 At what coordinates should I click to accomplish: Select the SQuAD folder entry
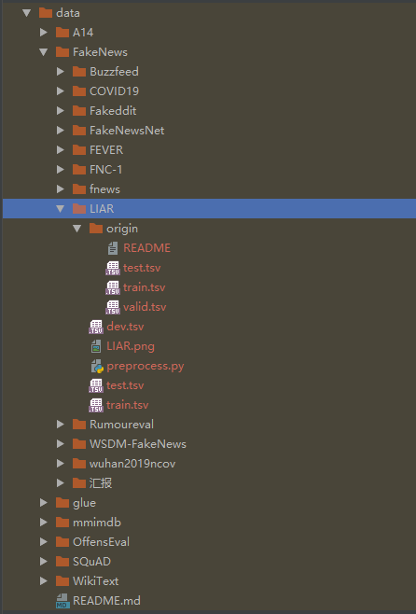(91, 562)
